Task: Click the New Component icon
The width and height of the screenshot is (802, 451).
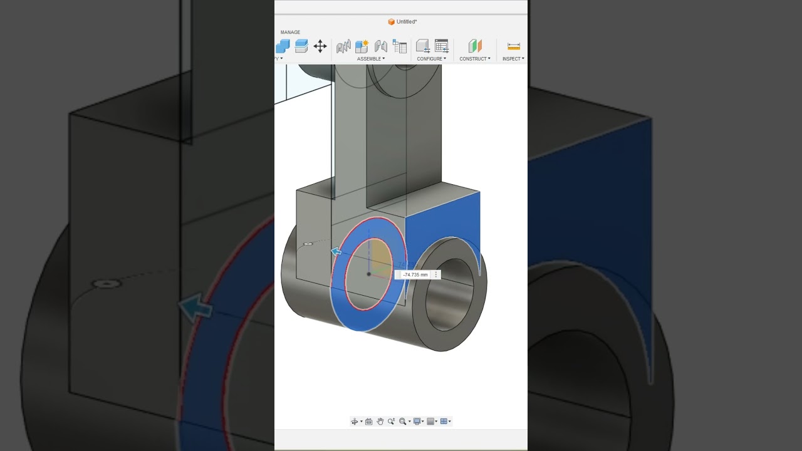Action: pos(362,46)
